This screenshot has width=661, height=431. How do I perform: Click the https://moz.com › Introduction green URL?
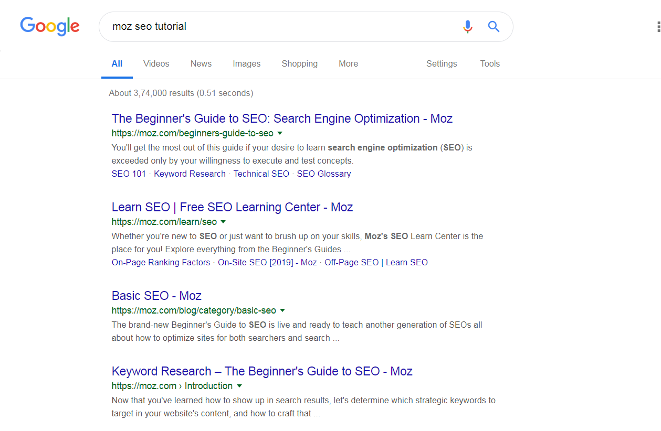[172, 386]
